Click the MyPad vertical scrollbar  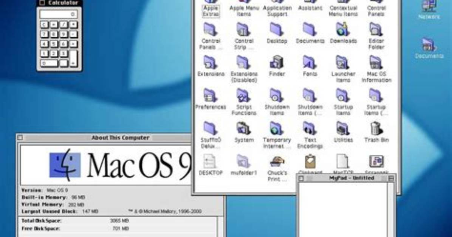pos(391,210)
